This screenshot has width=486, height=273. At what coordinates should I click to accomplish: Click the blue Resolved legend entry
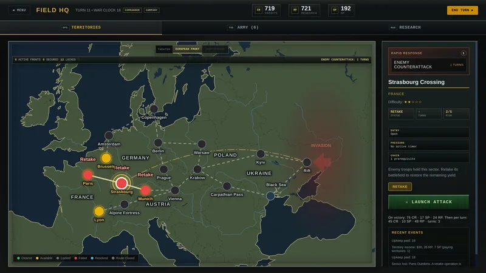tap(99, 258)
